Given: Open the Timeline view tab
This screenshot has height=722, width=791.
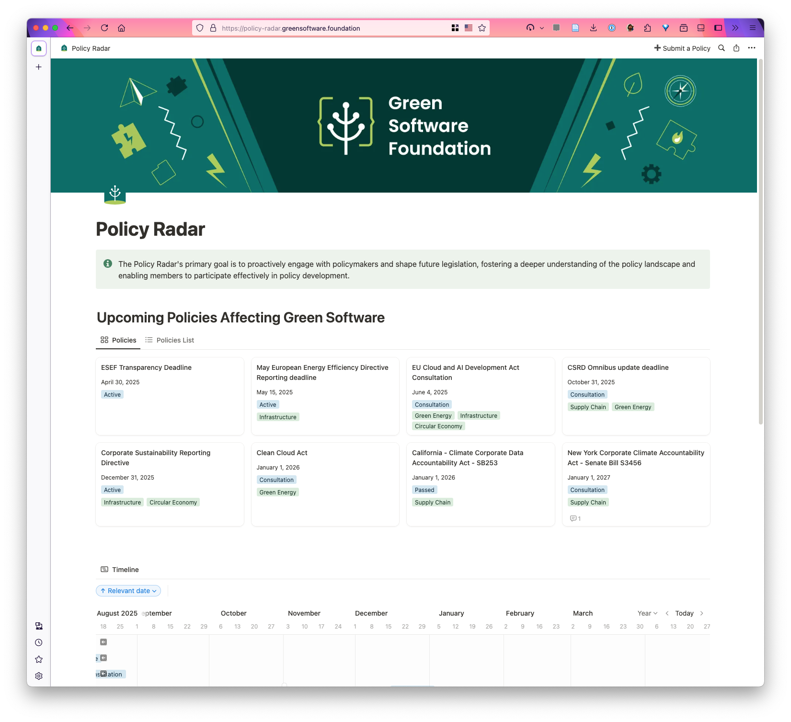Looking at the screenshot, I should point(120,570).
